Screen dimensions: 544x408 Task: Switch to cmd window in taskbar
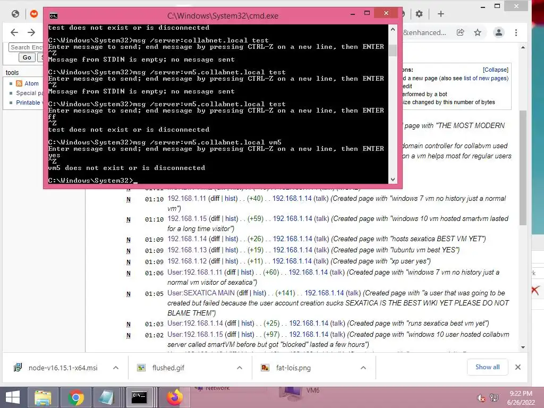pyautogui.click(x=140, y=397)
